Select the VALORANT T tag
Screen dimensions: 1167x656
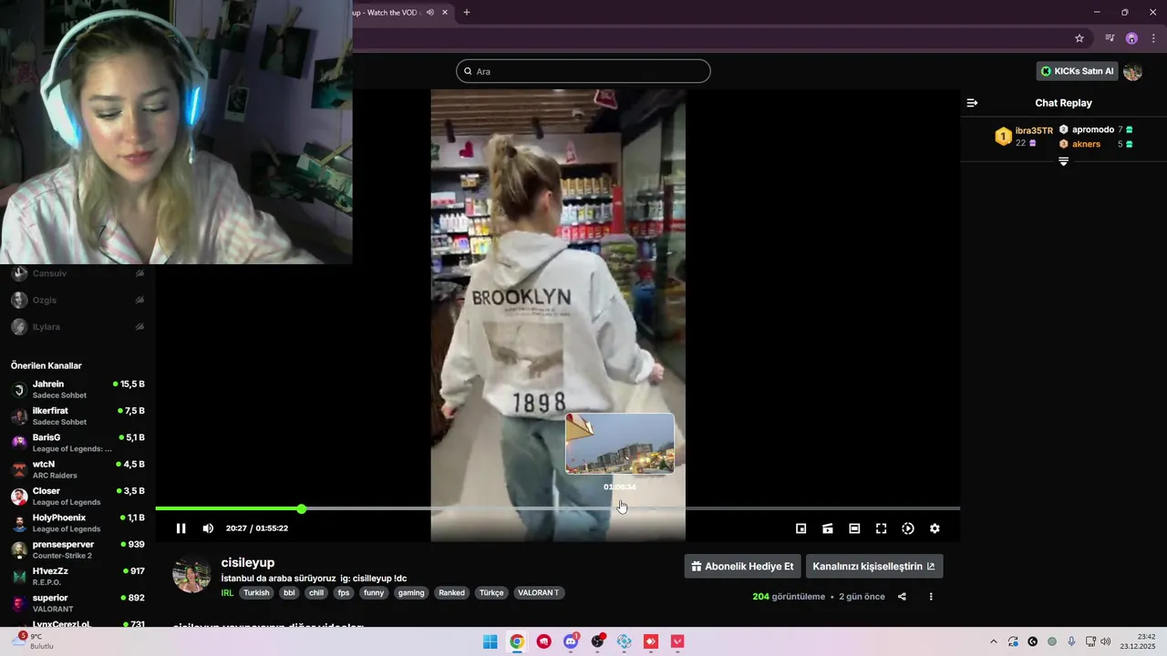click(x=539, y=592)
